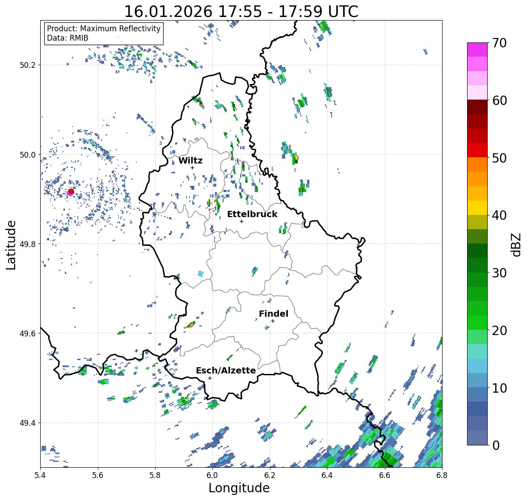Viewport: 527px width, 499px height.
Task: Click the 60 value on colorbar
Action: pyautogui.click(x=499, y=101)
